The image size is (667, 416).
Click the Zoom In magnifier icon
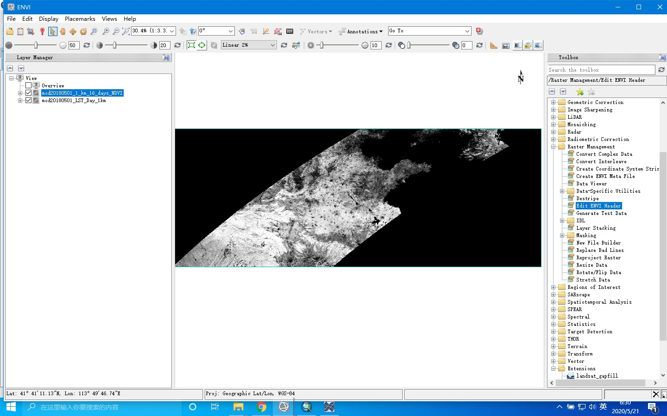[x=105, y=31]
